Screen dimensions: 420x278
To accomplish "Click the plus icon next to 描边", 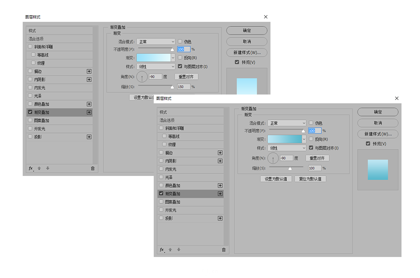I will (220, 152).
